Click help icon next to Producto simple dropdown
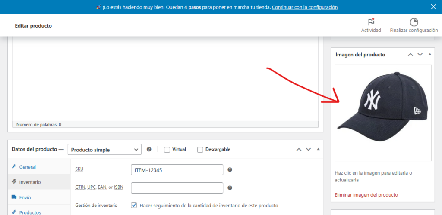This screenshot has height=215, width=442. pyautogui.click(x=149, y=149)
